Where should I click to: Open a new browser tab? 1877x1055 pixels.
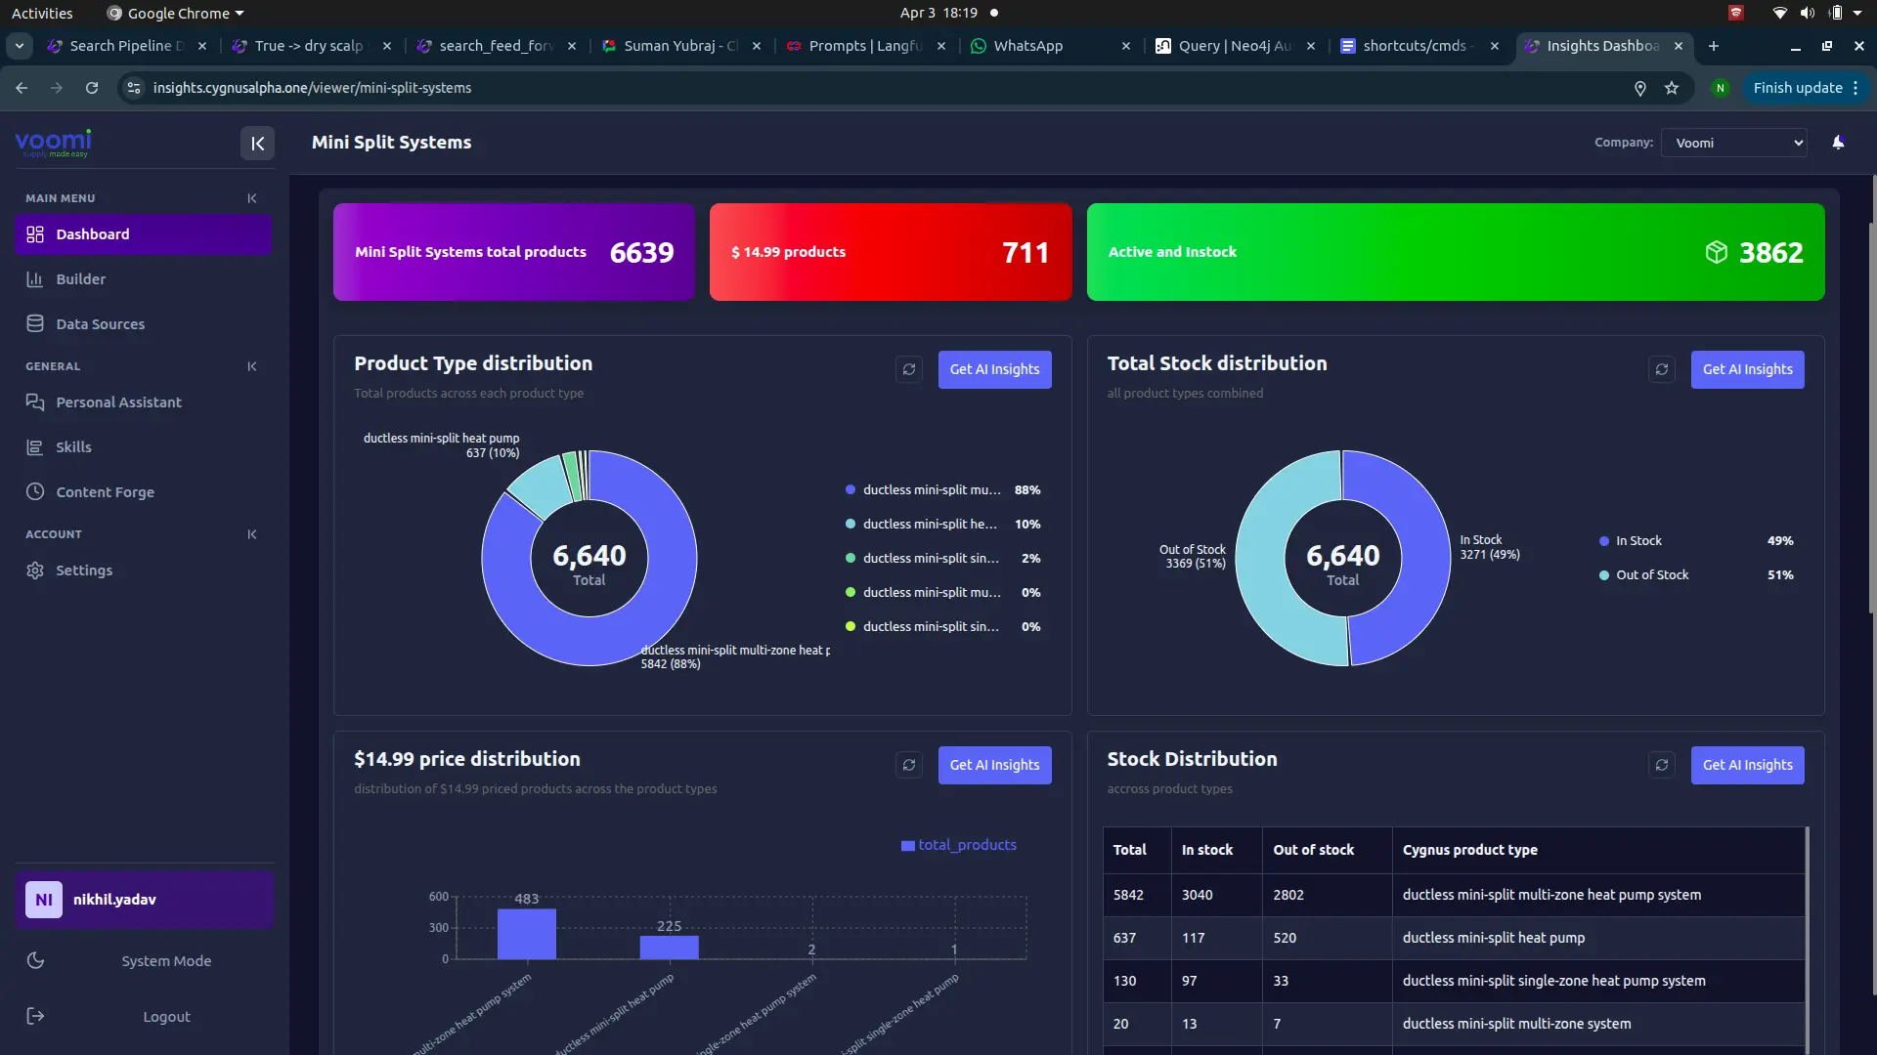click(1713, 46)
